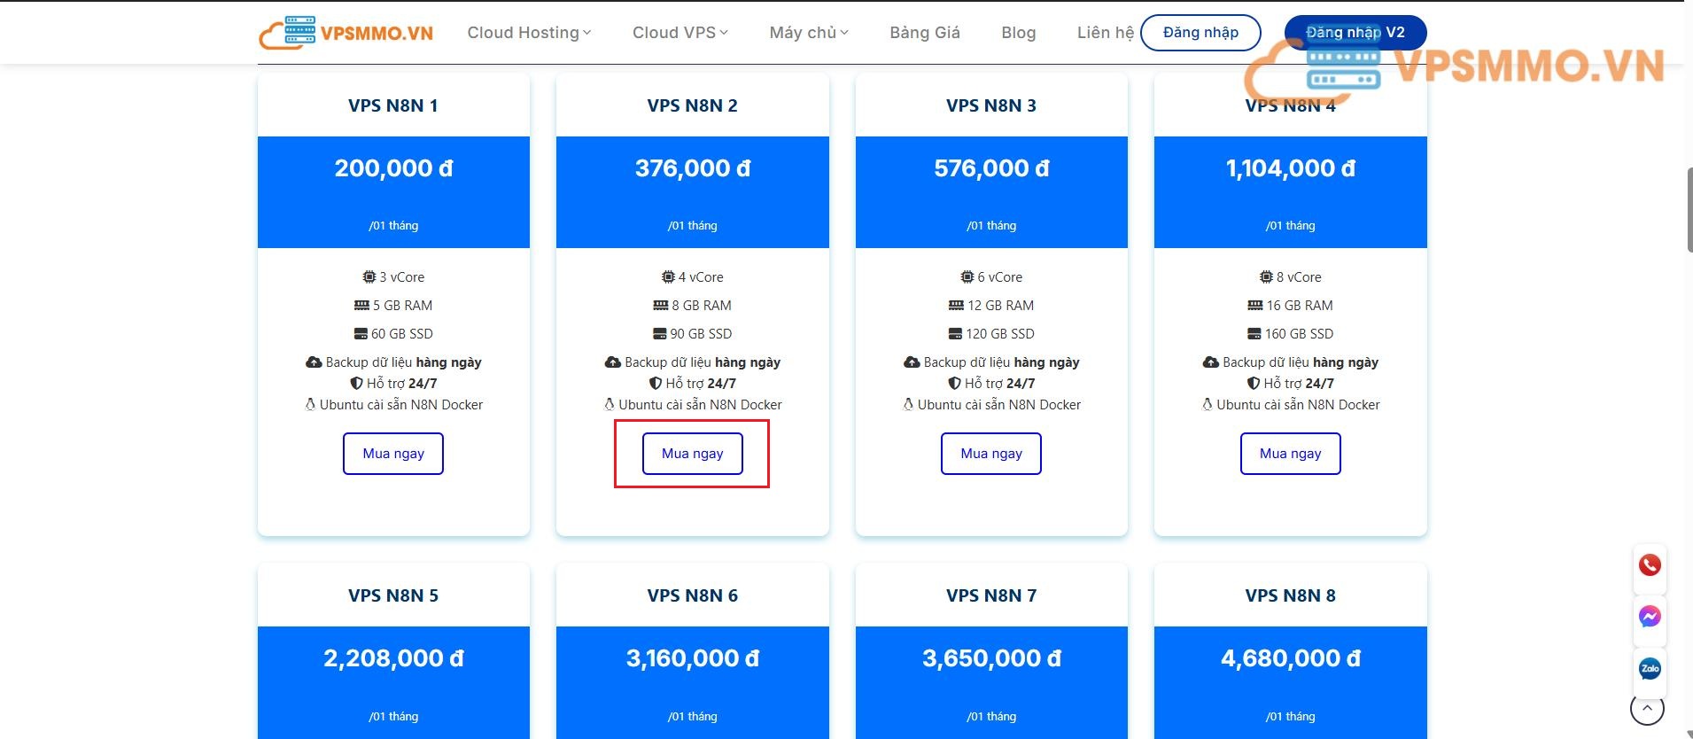Click the VPS N8N 3 plan title
1693x739 pixels.
click(x=991, y=105)
